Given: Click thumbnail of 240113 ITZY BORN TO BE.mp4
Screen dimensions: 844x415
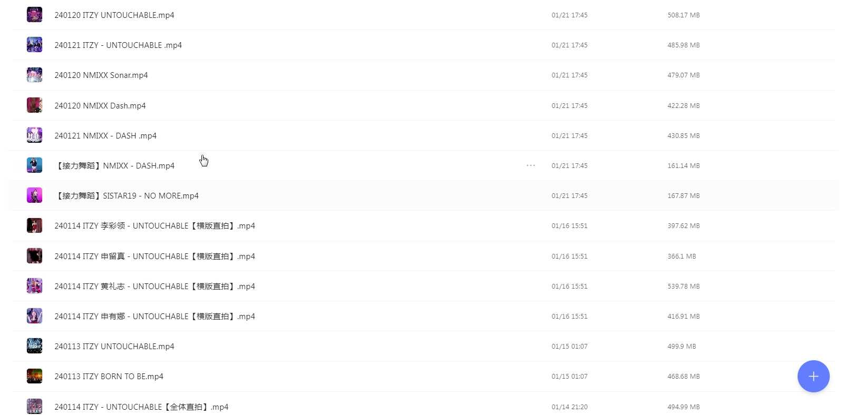Looking at the screenshot, I should [x=34, y=376].
